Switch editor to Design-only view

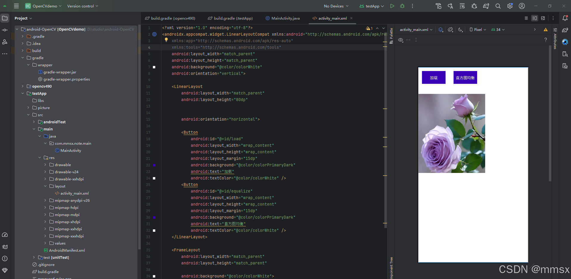(543, 18)
